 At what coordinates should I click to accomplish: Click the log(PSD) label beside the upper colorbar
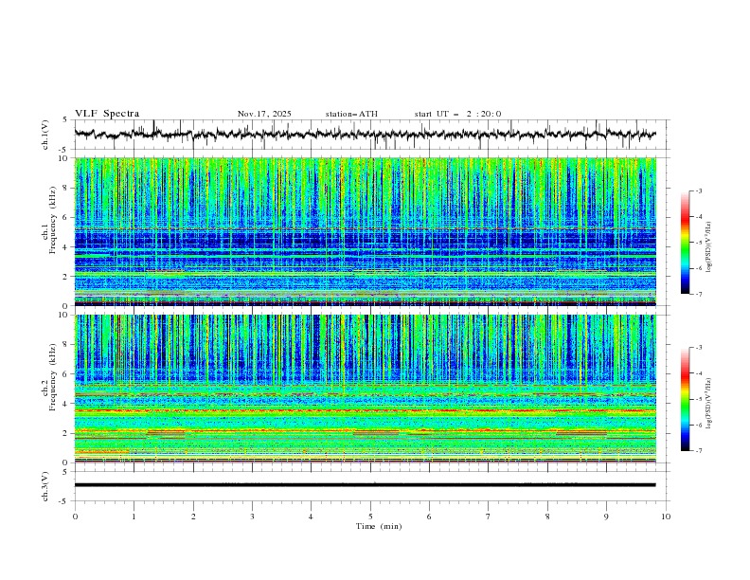click(711, 244)
